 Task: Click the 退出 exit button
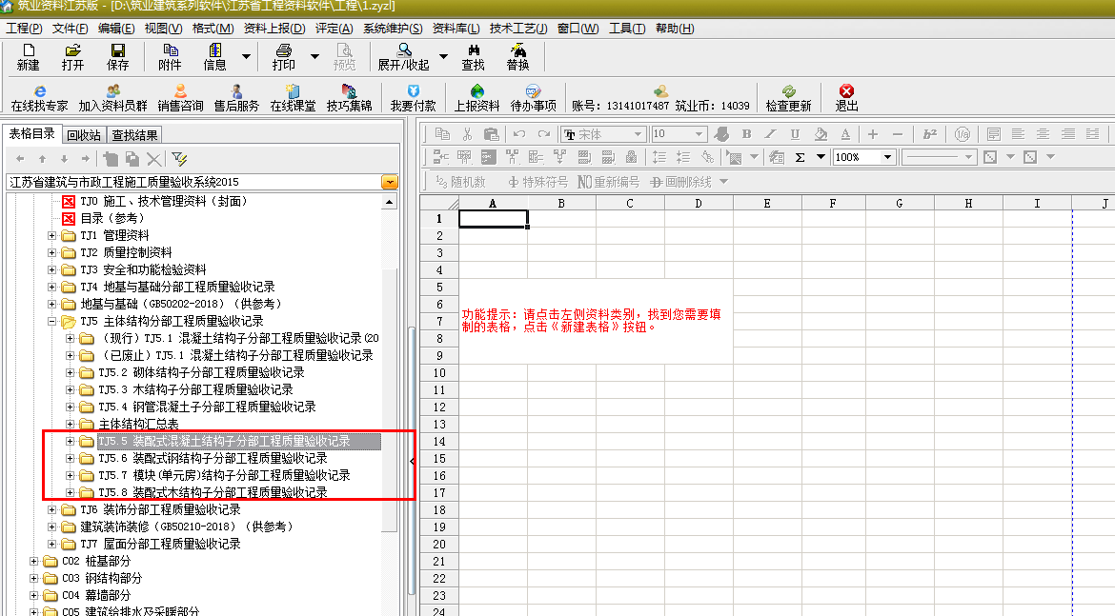click(x=846, y=97)
